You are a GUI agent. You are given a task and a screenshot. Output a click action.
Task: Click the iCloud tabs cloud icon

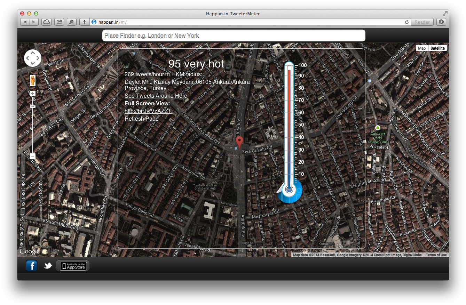tap(47, 22)
